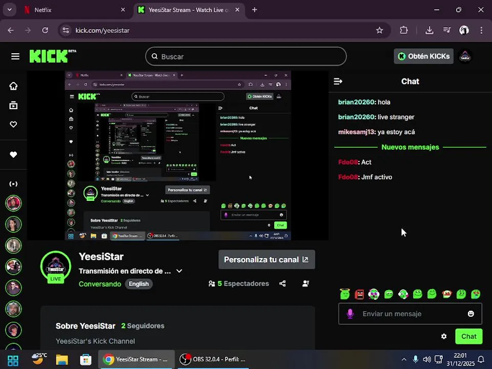Screen dimensions: 492x369
Task: View site information icon in address bar
Action: (66, 30)
